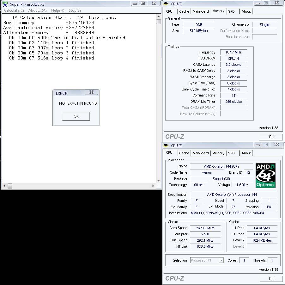This screenshot has height=285, width=285.
Task: Click Super PI horizontal scrollbar left arrow
Action: click(4, 186)
